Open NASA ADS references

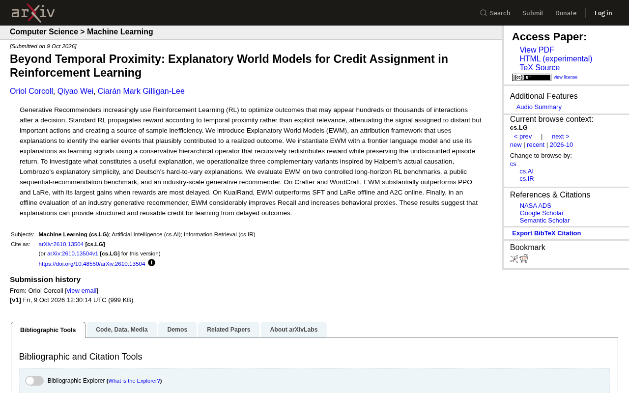(536, 206)
